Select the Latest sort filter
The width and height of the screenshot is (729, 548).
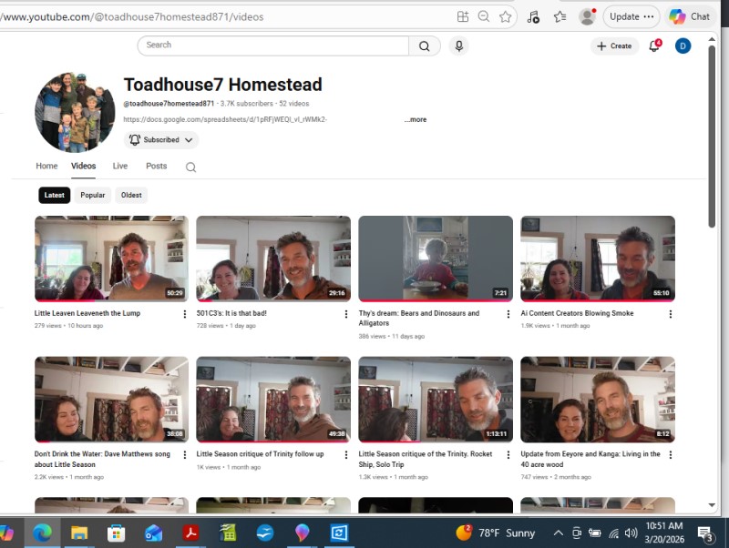tap(54, 195)
